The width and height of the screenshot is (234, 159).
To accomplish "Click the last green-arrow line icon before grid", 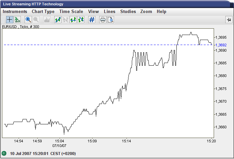I will pos(81,20).
